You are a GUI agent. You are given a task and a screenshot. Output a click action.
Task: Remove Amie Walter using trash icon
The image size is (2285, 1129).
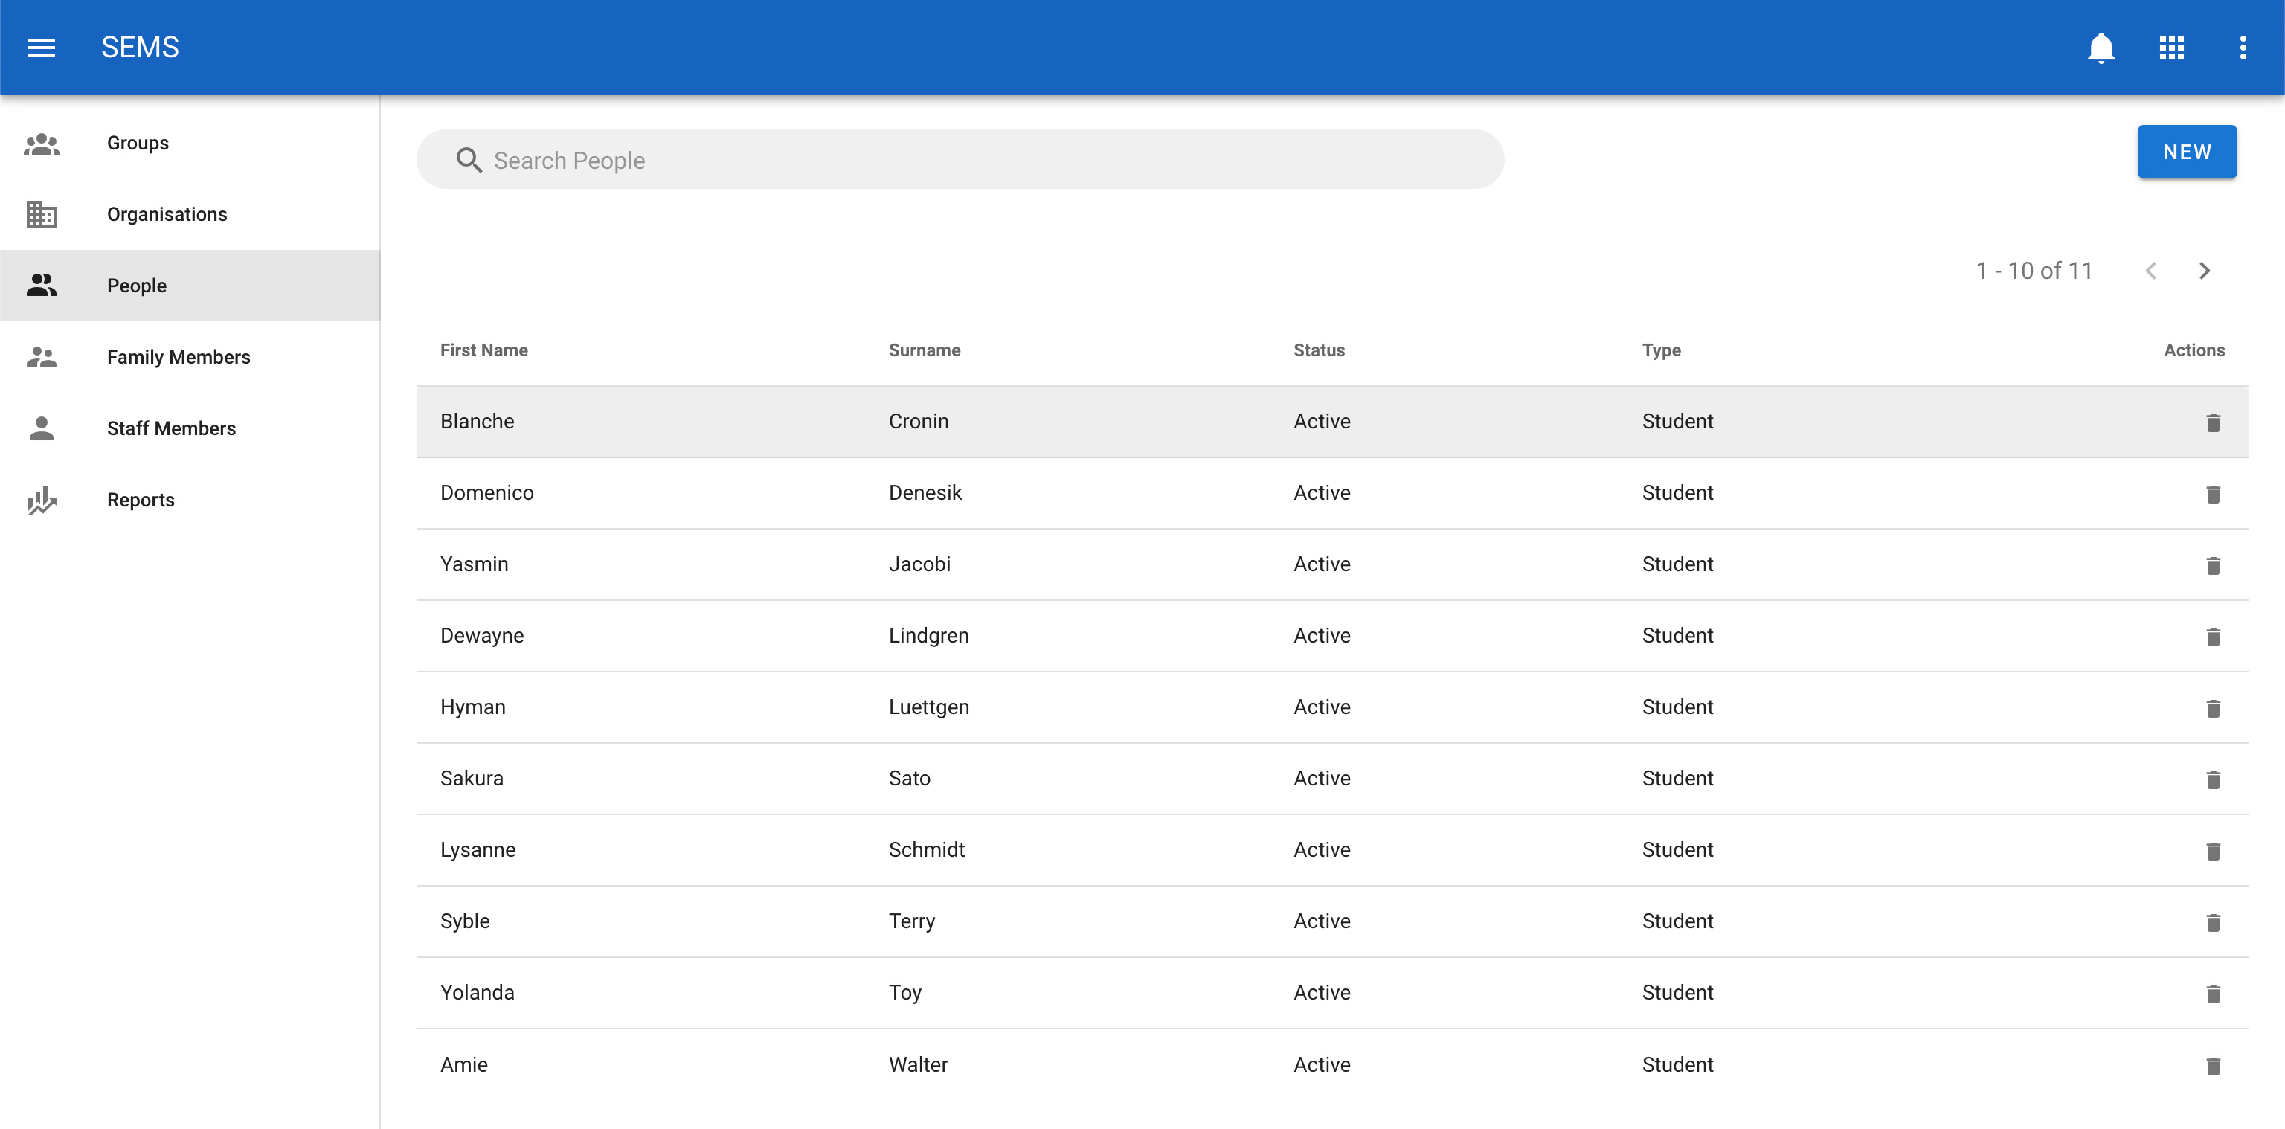coord(2212,1066)
